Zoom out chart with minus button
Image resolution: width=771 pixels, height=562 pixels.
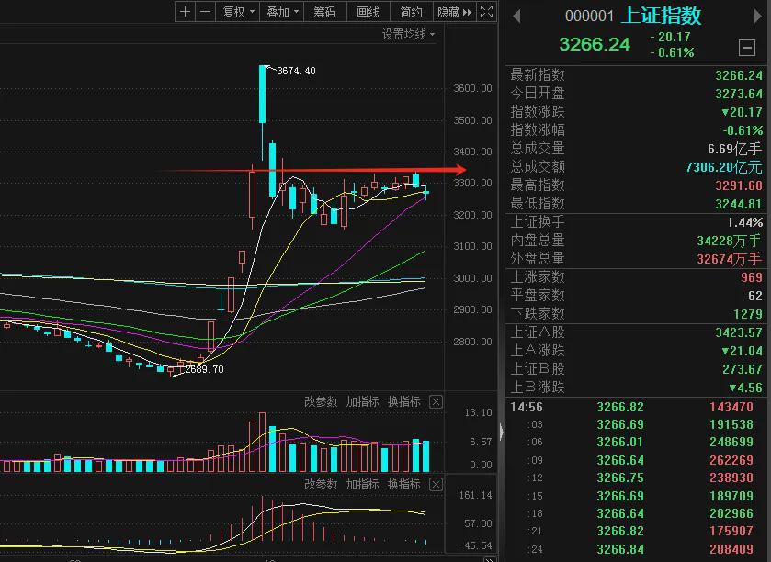(x=206, y=12)
